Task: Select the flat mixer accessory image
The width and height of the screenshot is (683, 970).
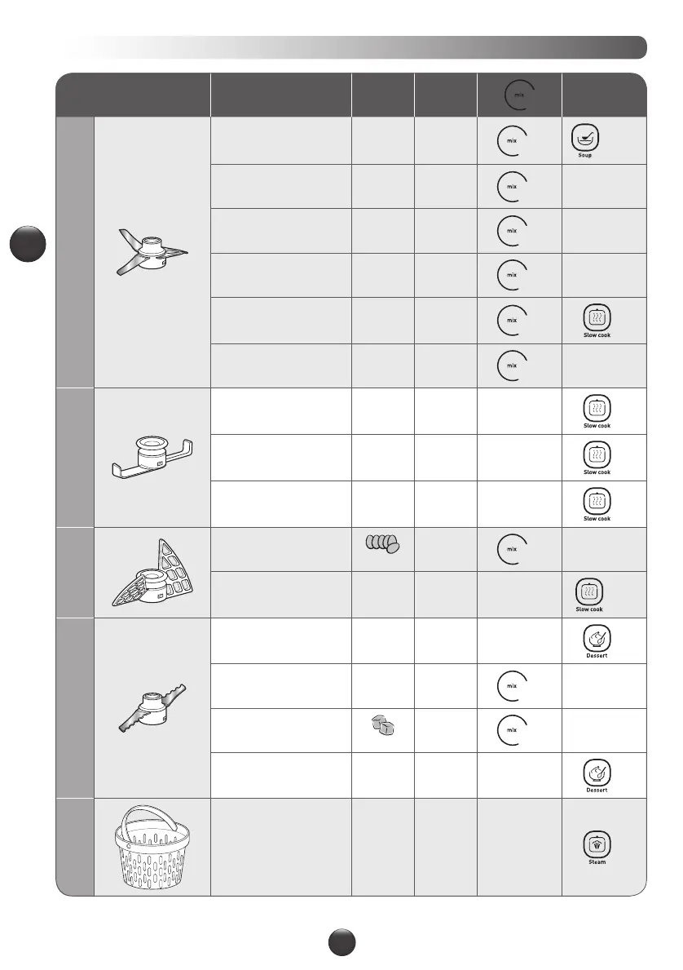Action: click(x=152, y=457)
